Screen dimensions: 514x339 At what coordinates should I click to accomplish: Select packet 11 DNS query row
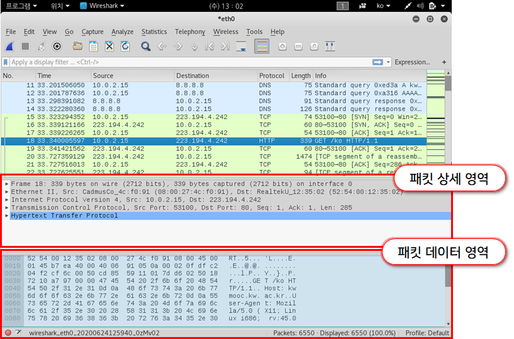214,86
